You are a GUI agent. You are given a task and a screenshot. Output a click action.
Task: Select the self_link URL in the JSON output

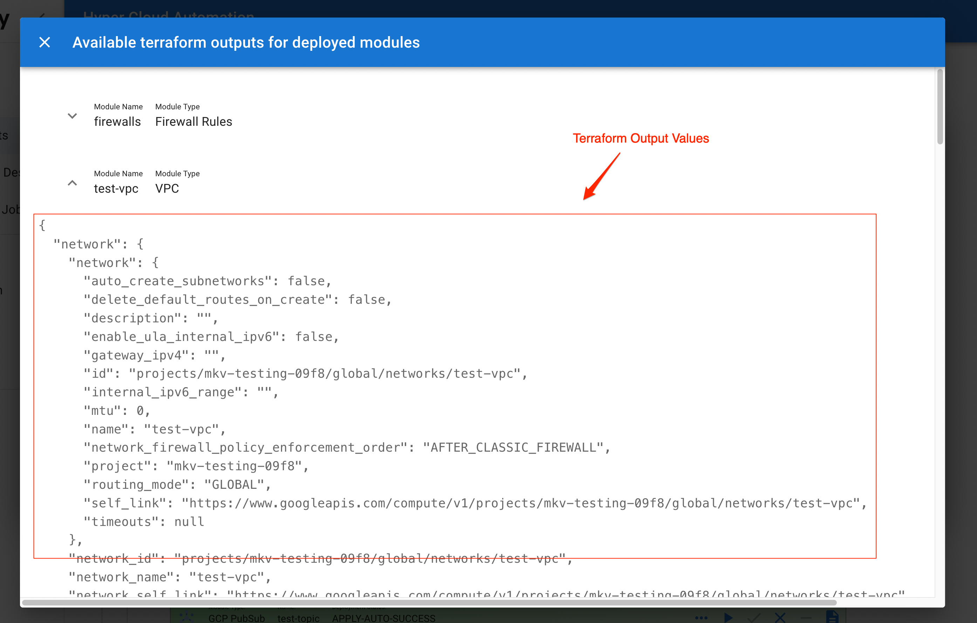(x=524, y=503)
